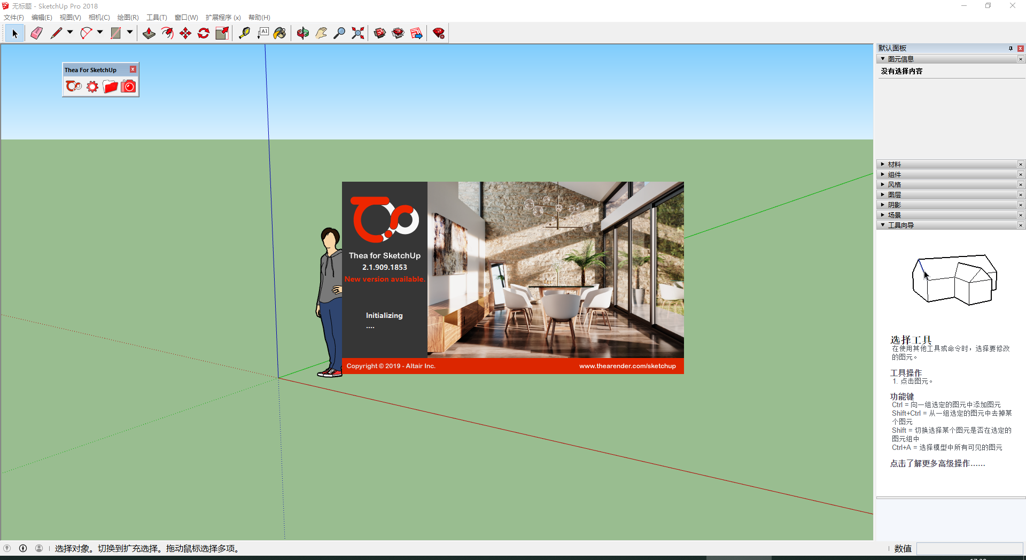Expand the 风格 panel
This screenshot has height=560, width=1026.
(x=883, y=184)
